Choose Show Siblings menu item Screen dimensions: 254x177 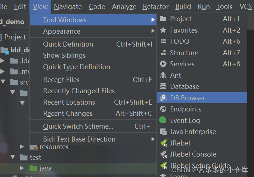[93, 56]
